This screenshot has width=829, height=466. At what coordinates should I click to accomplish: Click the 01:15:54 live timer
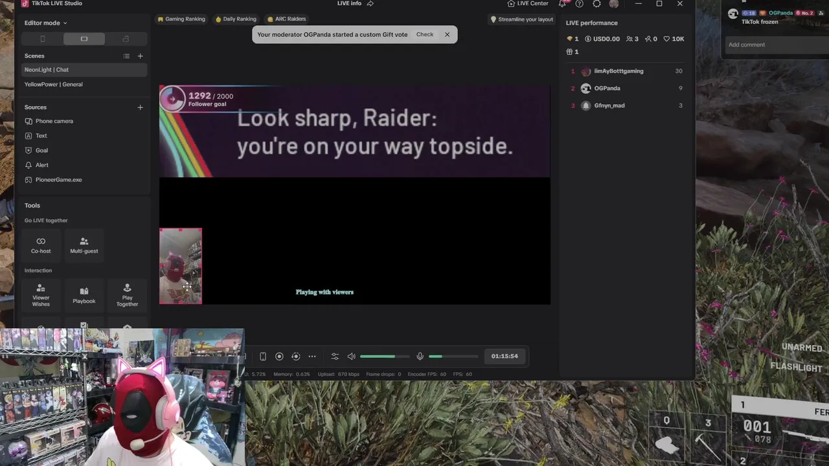[x=505, y=356]
